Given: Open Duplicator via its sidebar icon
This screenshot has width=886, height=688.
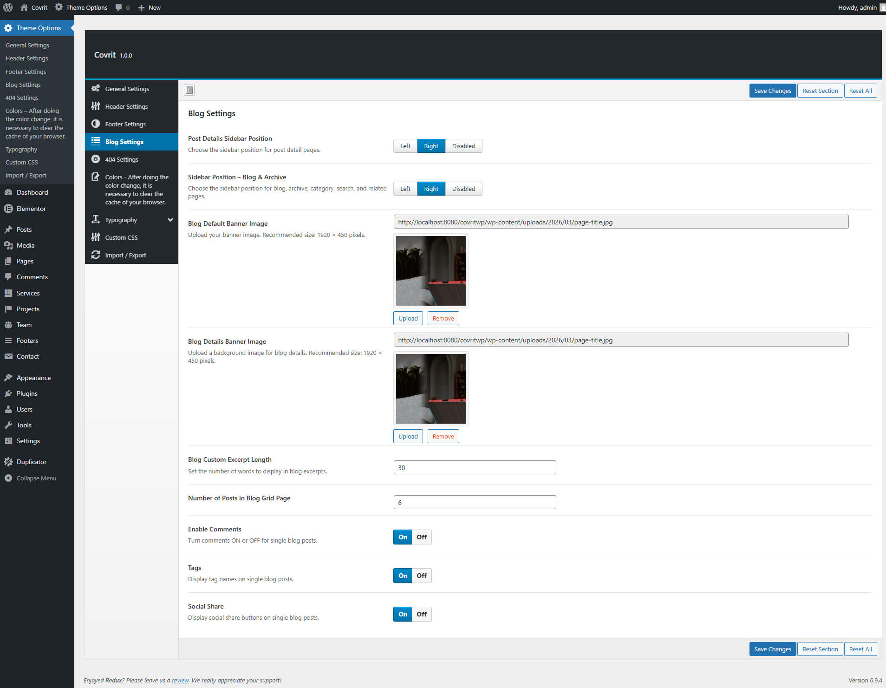Looking at the screenshot, I should pos(8,462).
